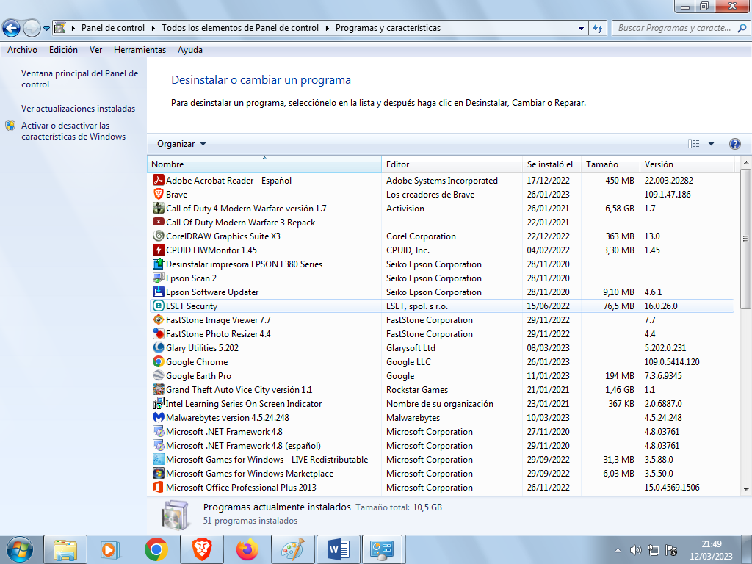Screen dimensions: 752x564
Task: Open the Edición menu
Action: [63, 50]
